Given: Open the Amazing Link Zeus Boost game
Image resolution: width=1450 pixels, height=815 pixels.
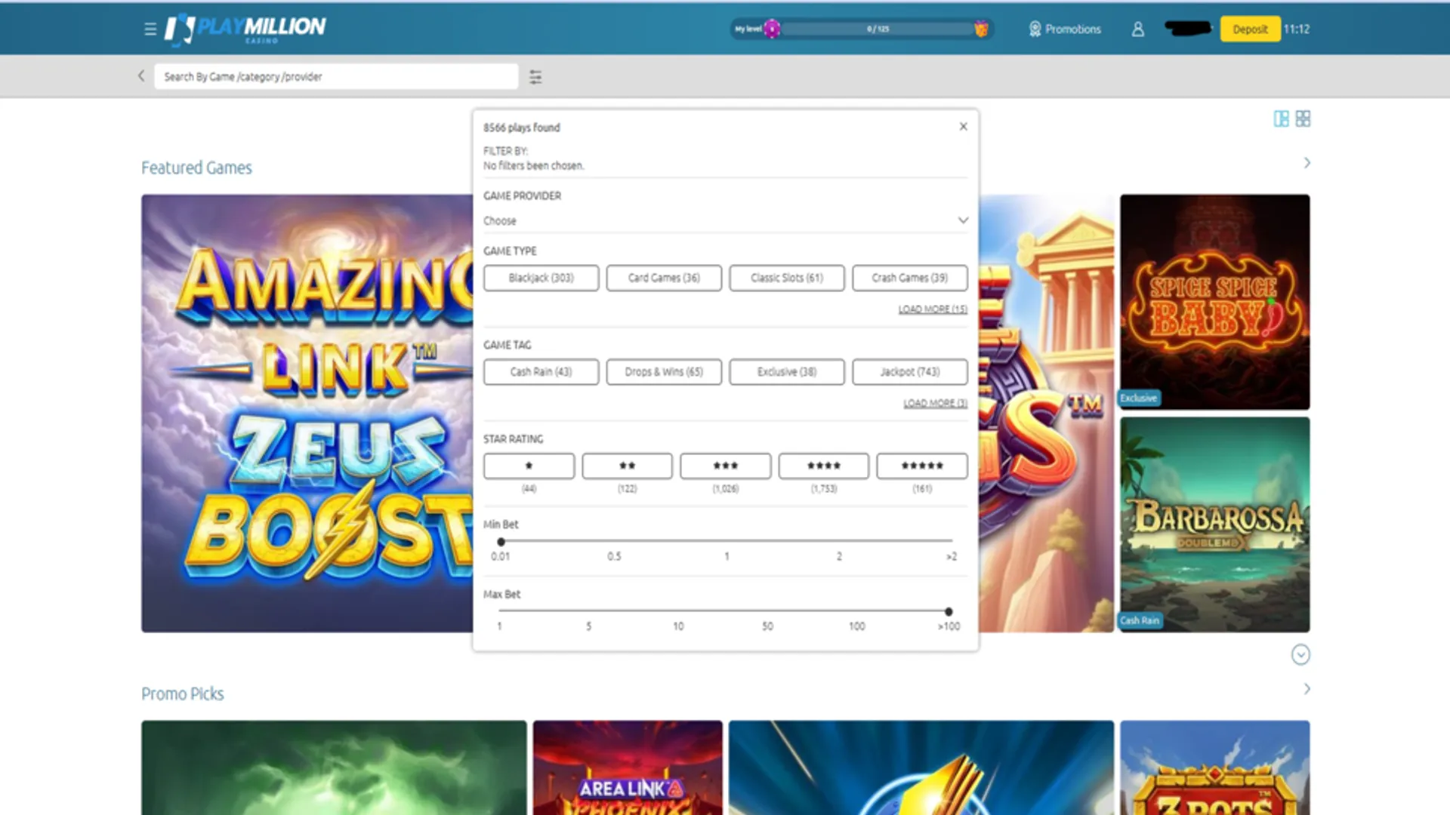Looking at the screenshot, I should (307, 414).
